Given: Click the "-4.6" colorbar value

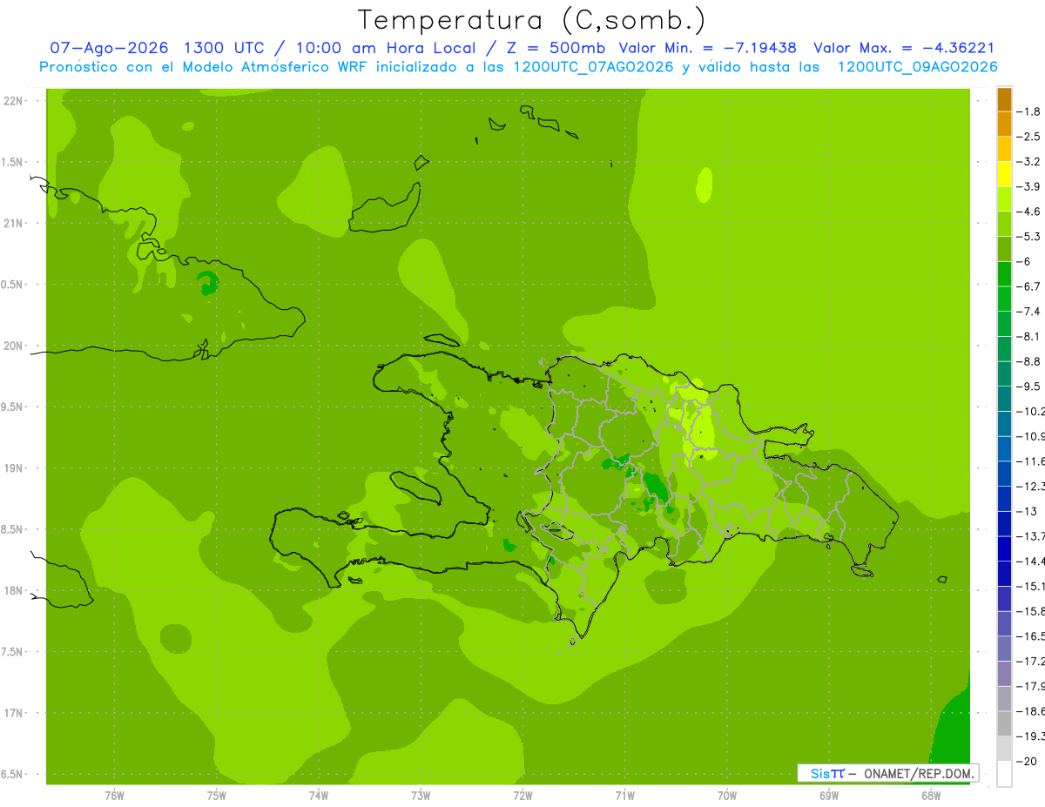Looking at the screenshot, I should [1028, 212].
